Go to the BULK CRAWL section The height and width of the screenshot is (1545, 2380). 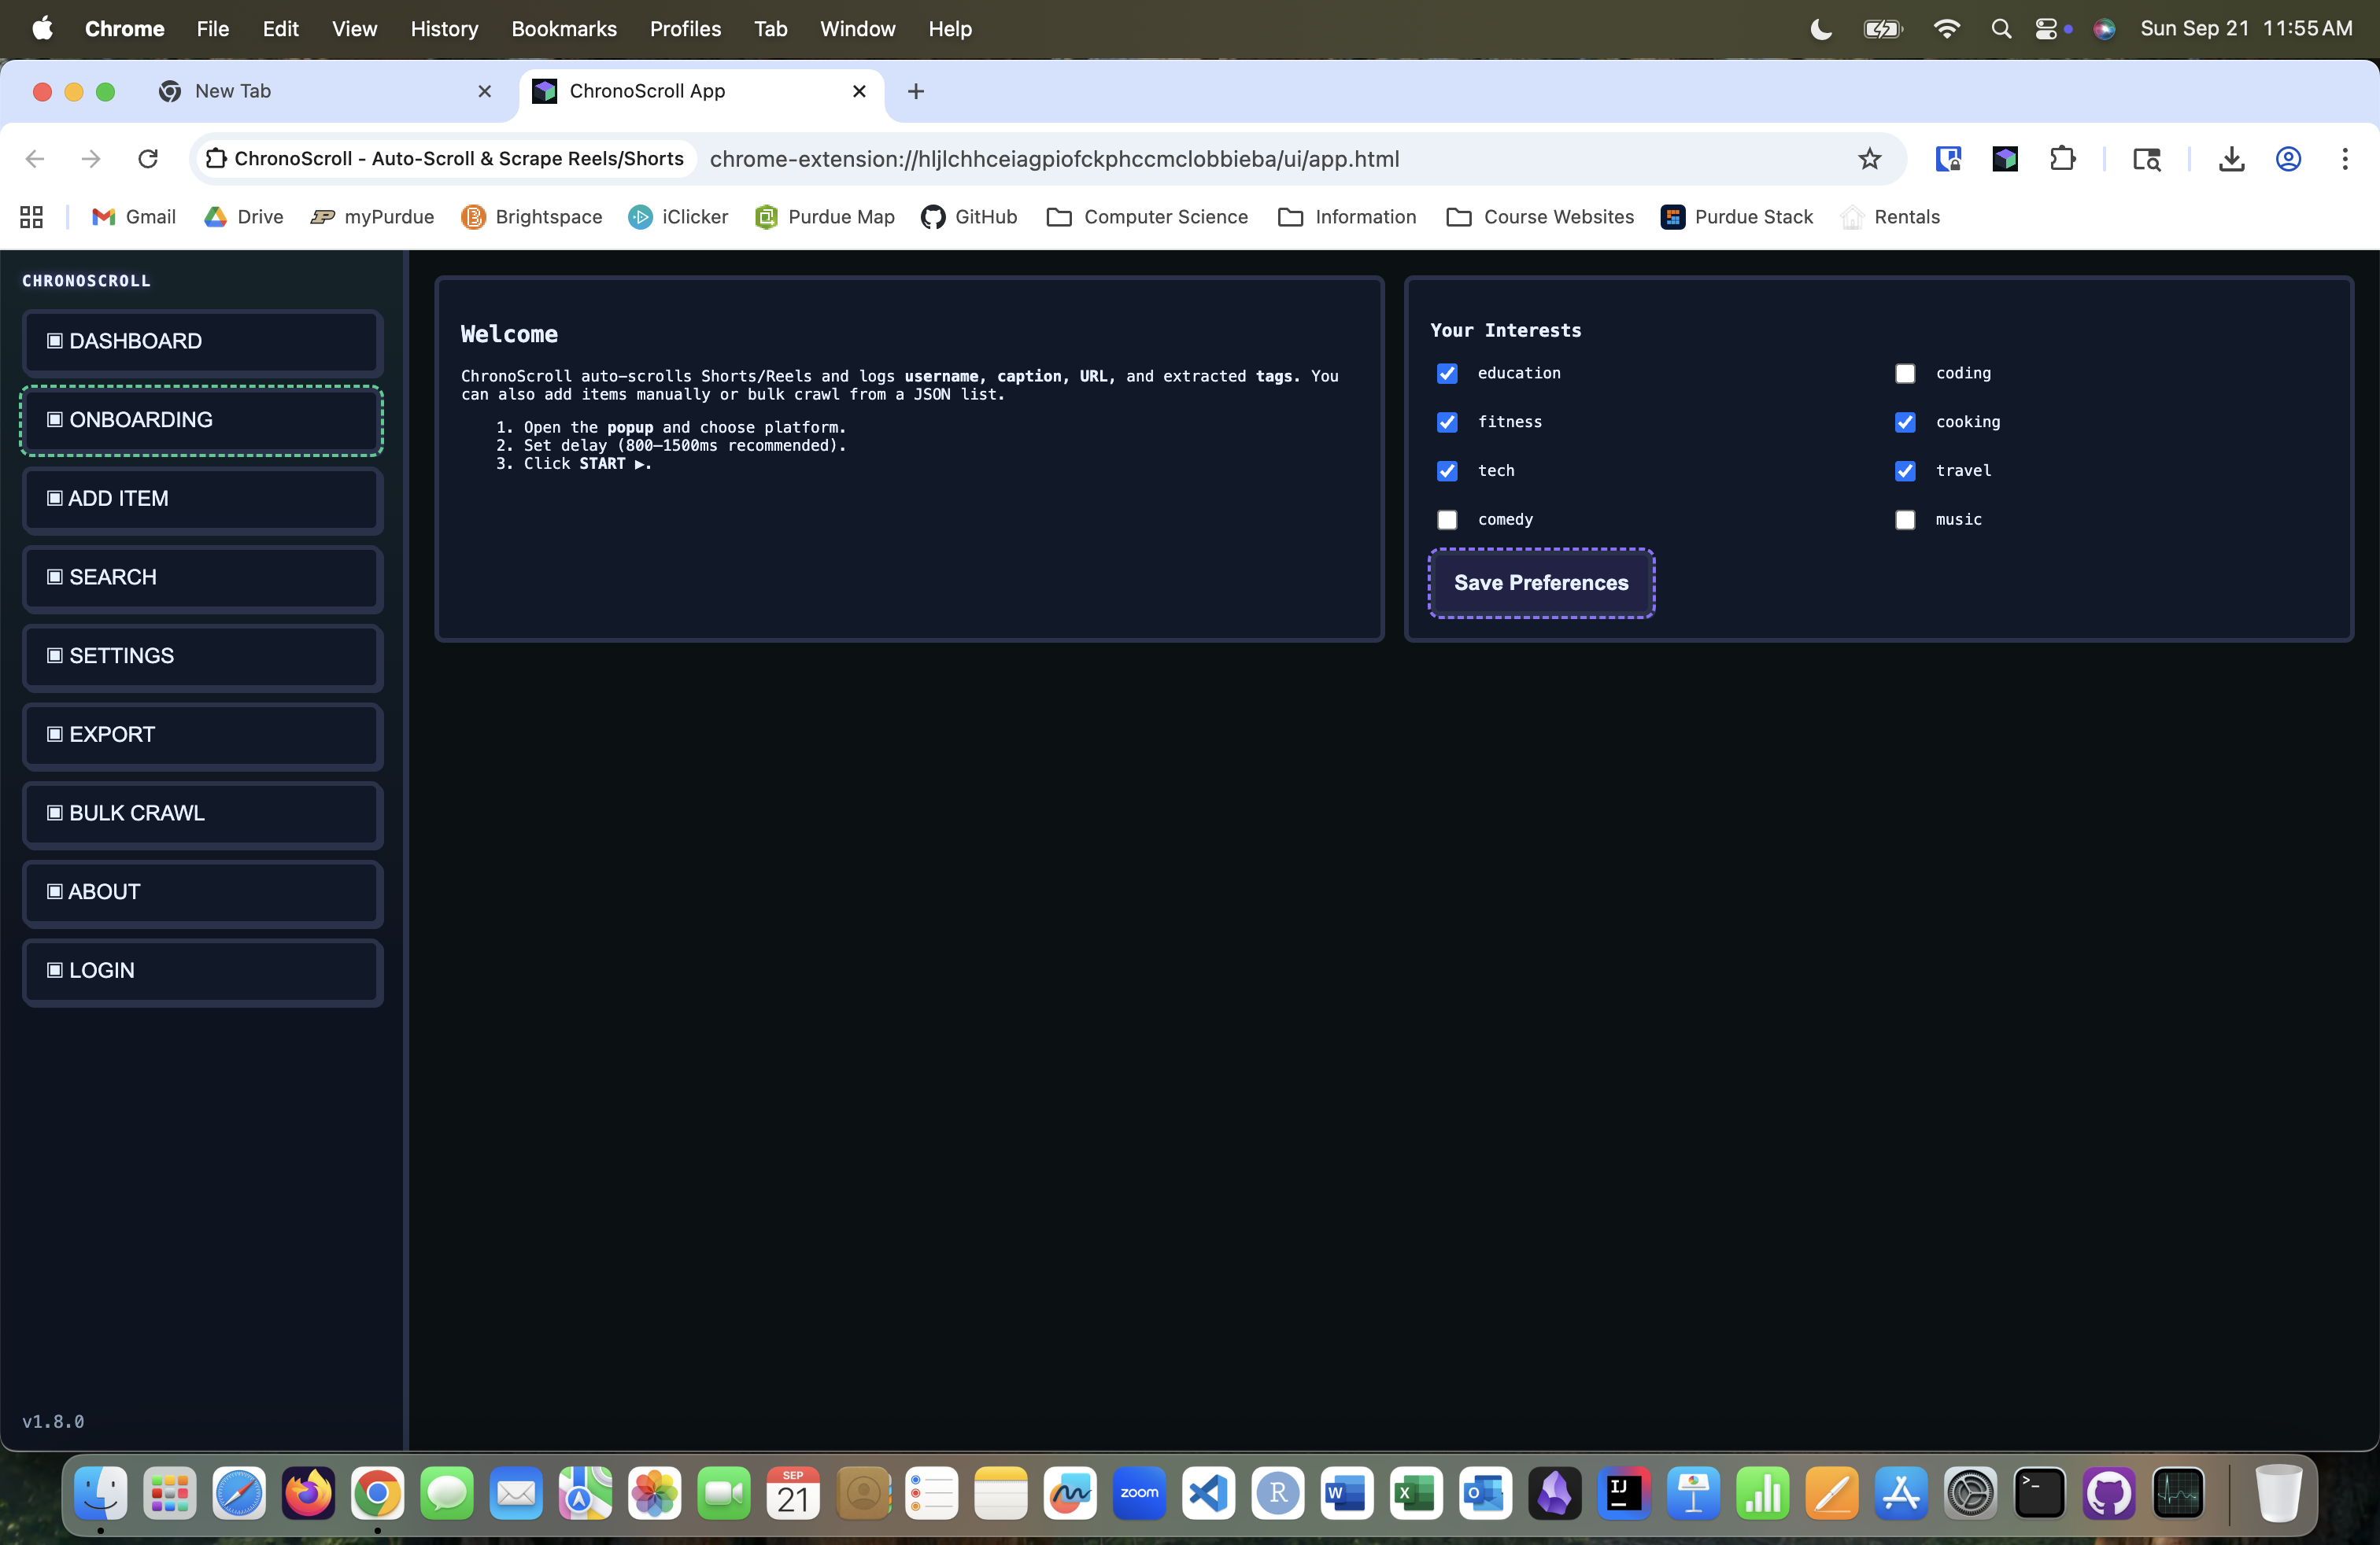click(x=202, y=813)
